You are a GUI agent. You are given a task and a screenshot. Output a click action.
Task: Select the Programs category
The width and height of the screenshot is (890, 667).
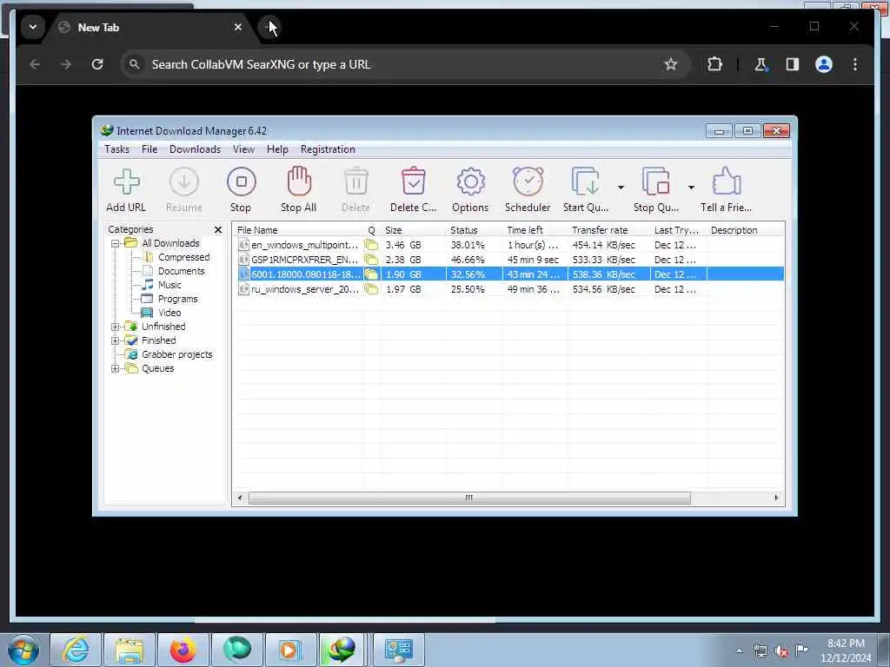(x=177, y=299)
